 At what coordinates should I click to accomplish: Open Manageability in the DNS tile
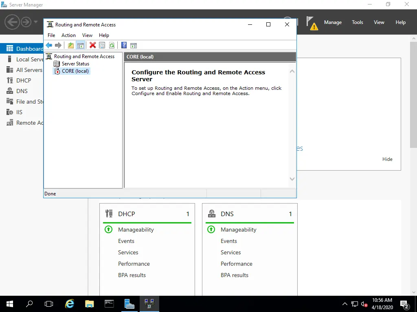click(239, 230)
